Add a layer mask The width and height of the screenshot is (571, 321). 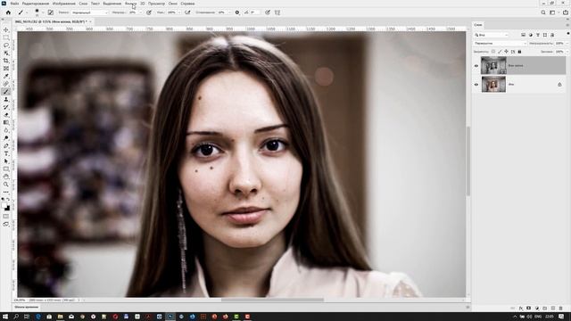(529, 309)
